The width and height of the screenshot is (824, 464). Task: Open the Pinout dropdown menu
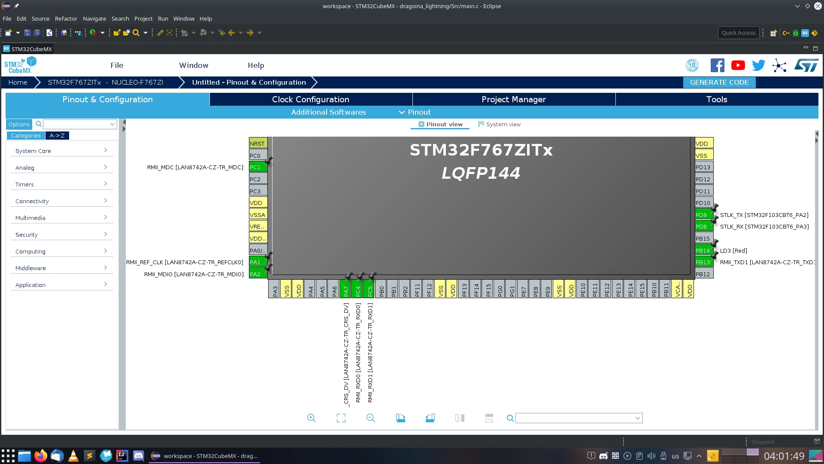pos(415,112)
